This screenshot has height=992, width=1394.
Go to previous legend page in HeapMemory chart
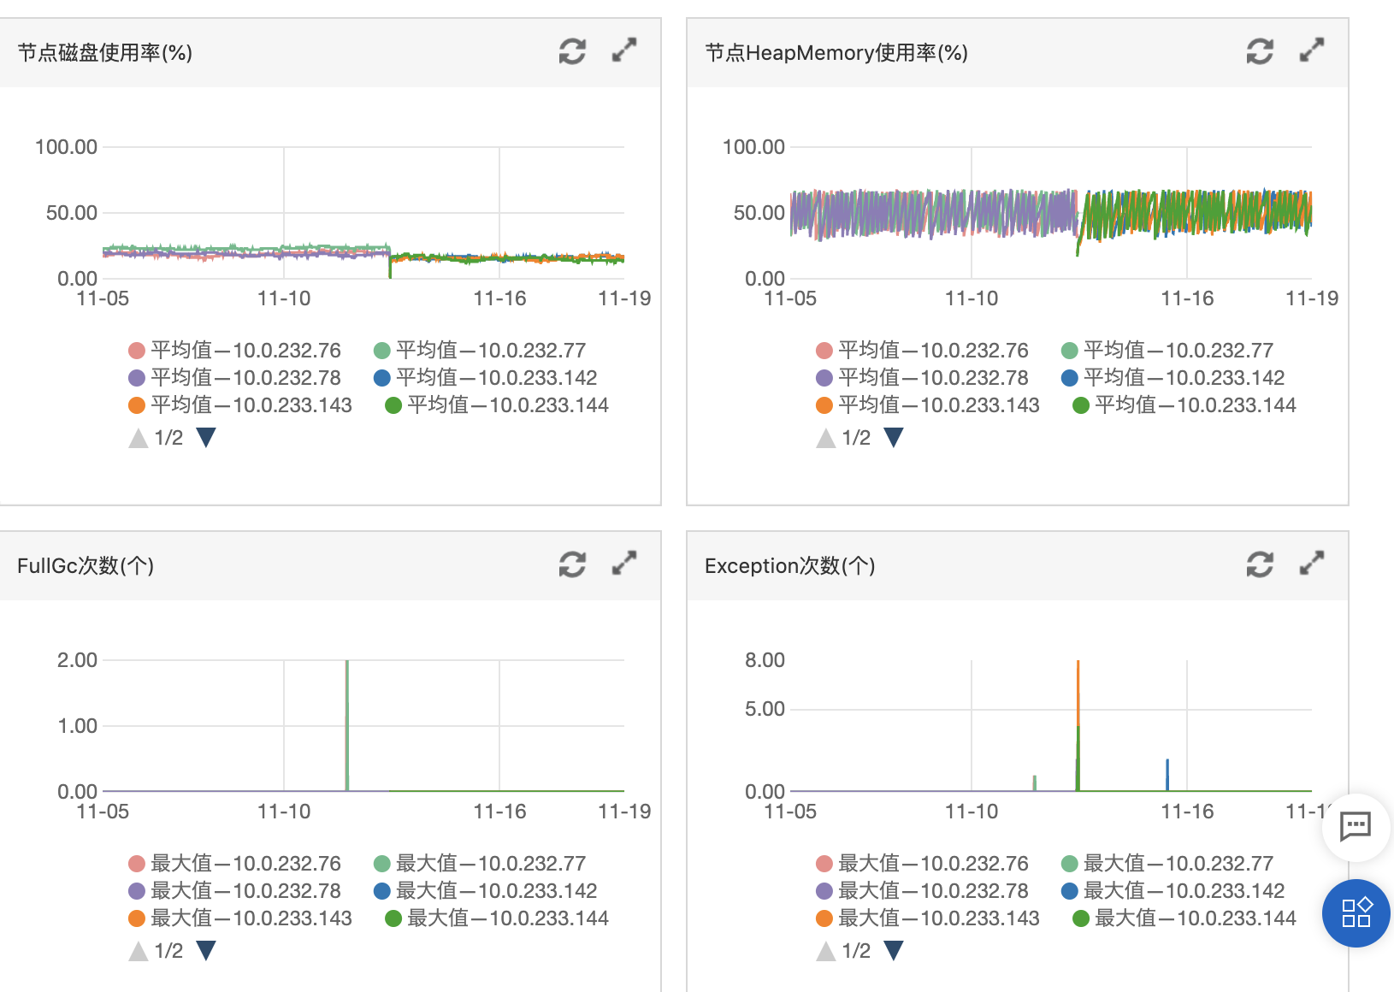[826, 438]
